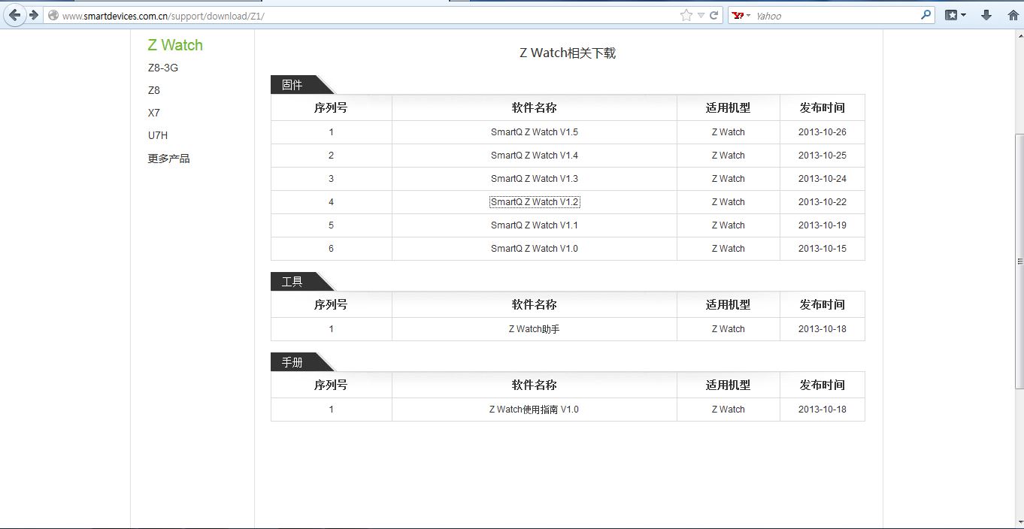
Task: Click the 软件名称 header in firmware table
Action: click(x=535, y=107)
